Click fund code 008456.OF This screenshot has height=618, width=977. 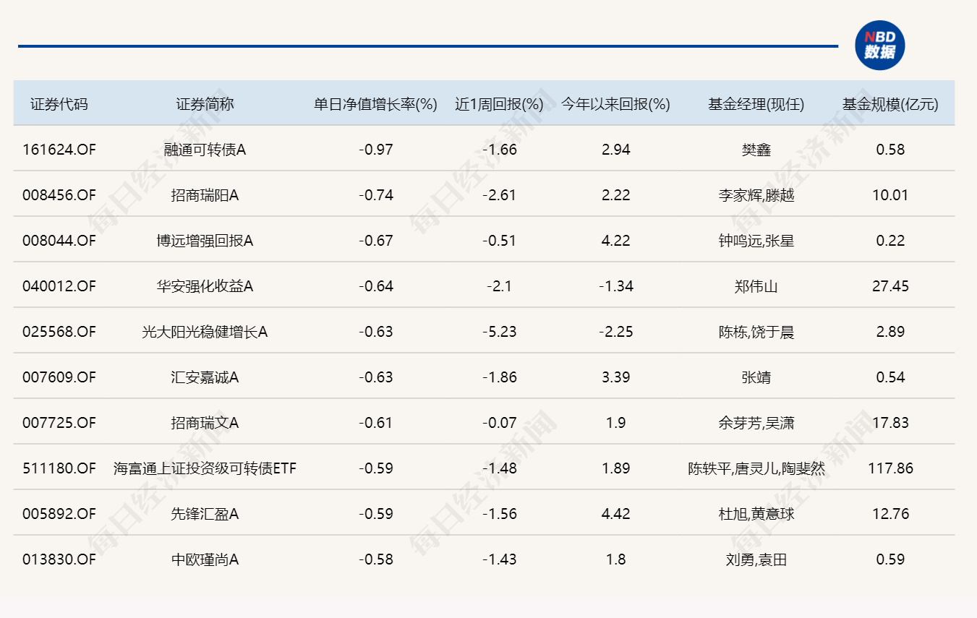pos(59,195)
